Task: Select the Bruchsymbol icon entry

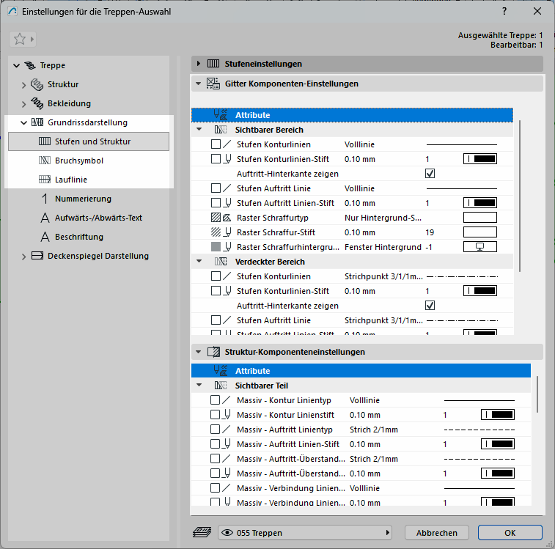Action: pos(43,161)
